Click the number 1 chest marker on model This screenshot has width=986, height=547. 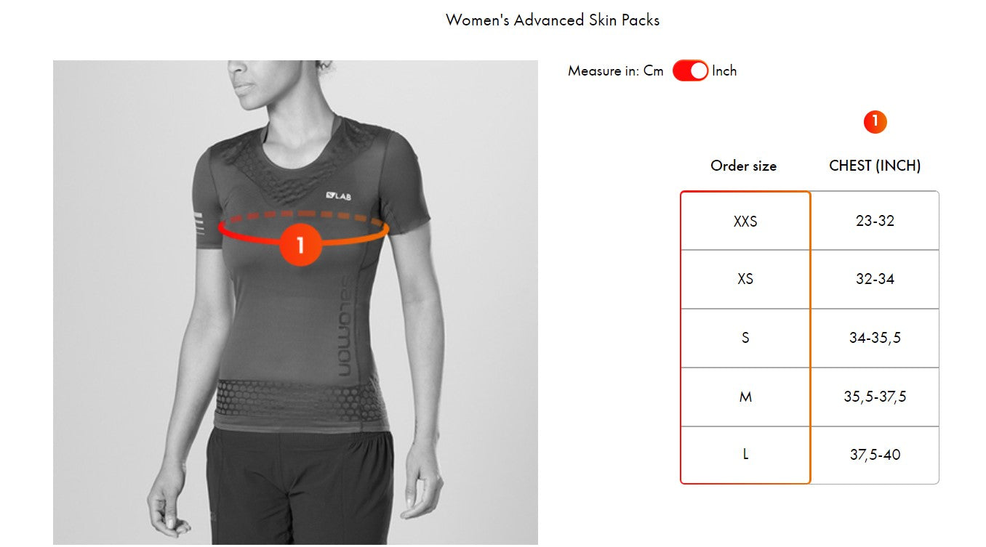[x=300, y=245]
